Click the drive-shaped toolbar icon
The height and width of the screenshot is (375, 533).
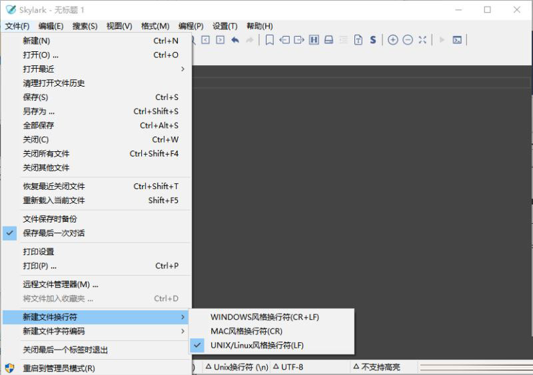(328, 40)
